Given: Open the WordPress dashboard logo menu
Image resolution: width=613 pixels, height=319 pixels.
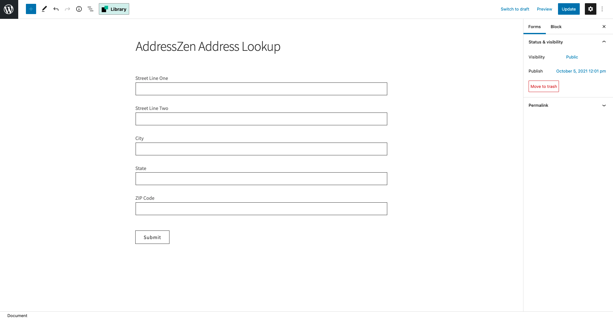Looking at the screenshot, I should coord(9,9).
